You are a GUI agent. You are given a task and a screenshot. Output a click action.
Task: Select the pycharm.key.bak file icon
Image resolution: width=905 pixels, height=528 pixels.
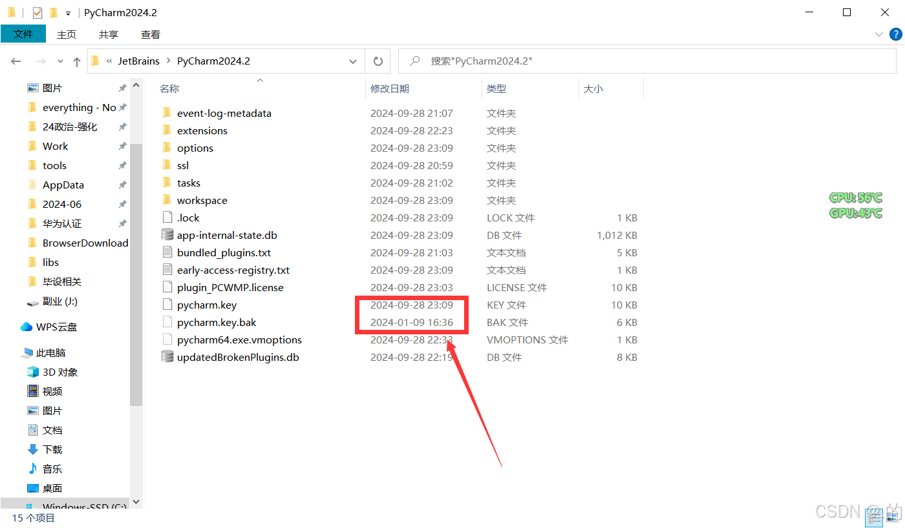point(167,322)
